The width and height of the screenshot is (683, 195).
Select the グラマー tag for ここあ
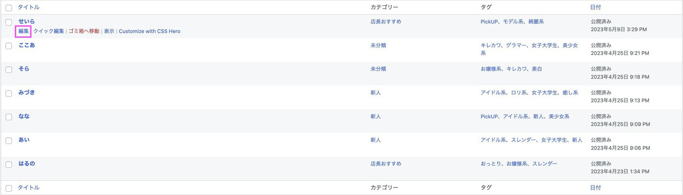pyautogui.click(x=516, y=45)
